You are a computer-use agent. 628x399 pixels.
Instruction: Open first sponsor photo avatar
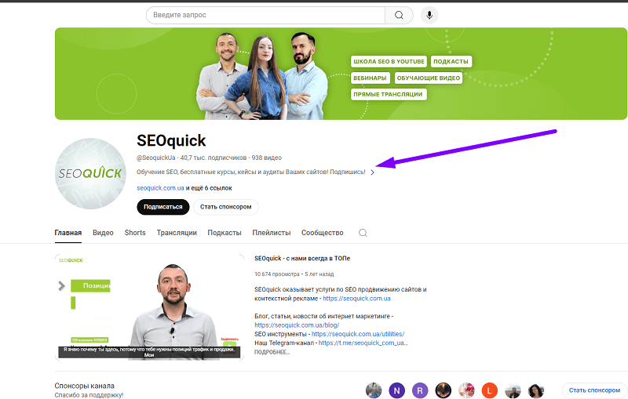coord(374,390)
